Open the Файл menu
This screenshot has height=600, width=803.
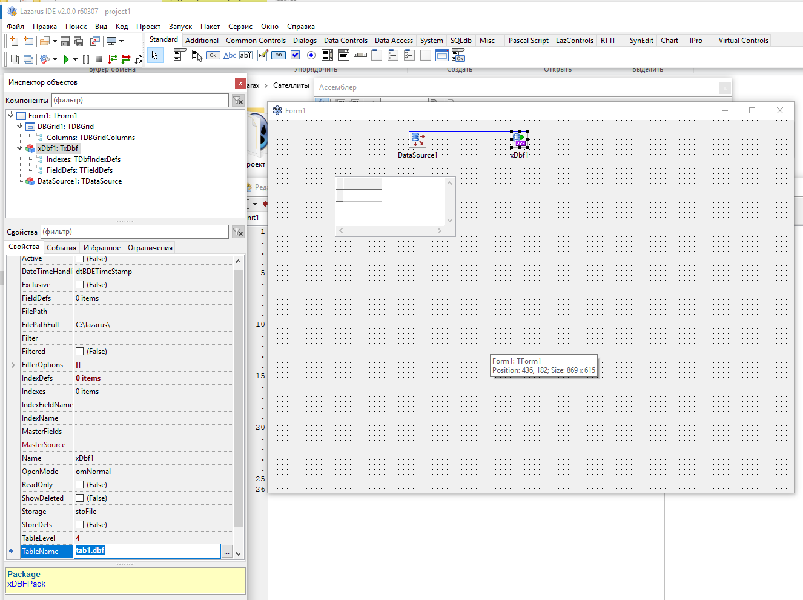point(16,27)
